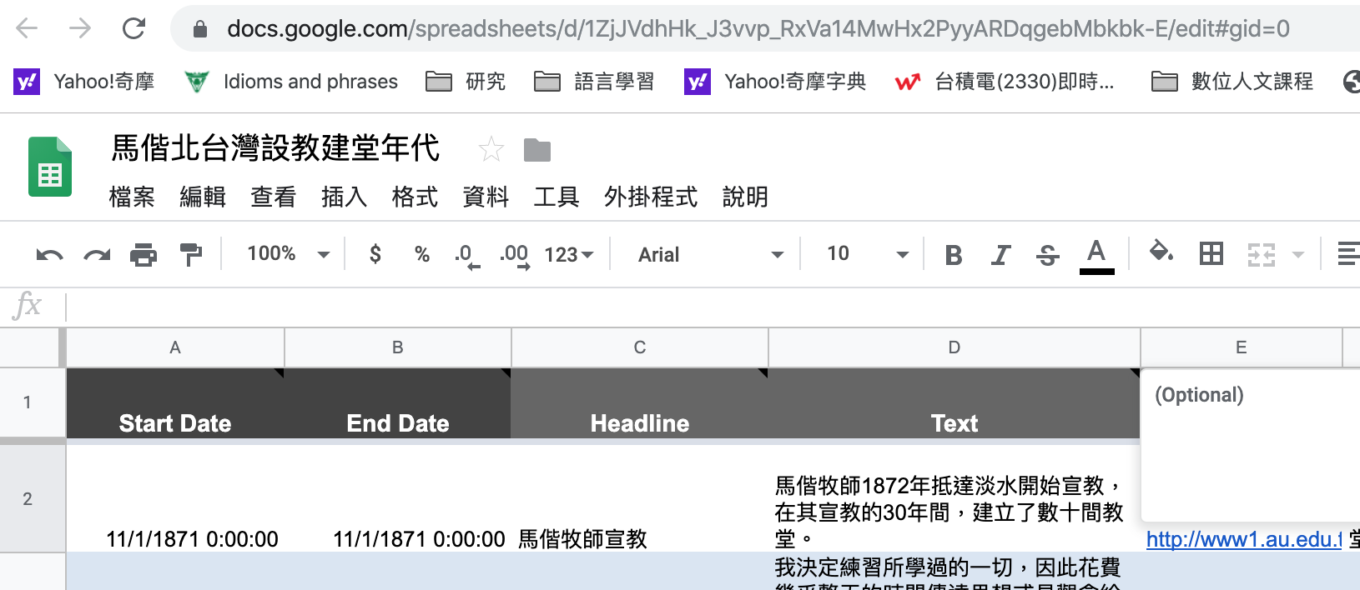Select row 1 header
This screenshot has width=1360, height=590.
tap(28, 402)
